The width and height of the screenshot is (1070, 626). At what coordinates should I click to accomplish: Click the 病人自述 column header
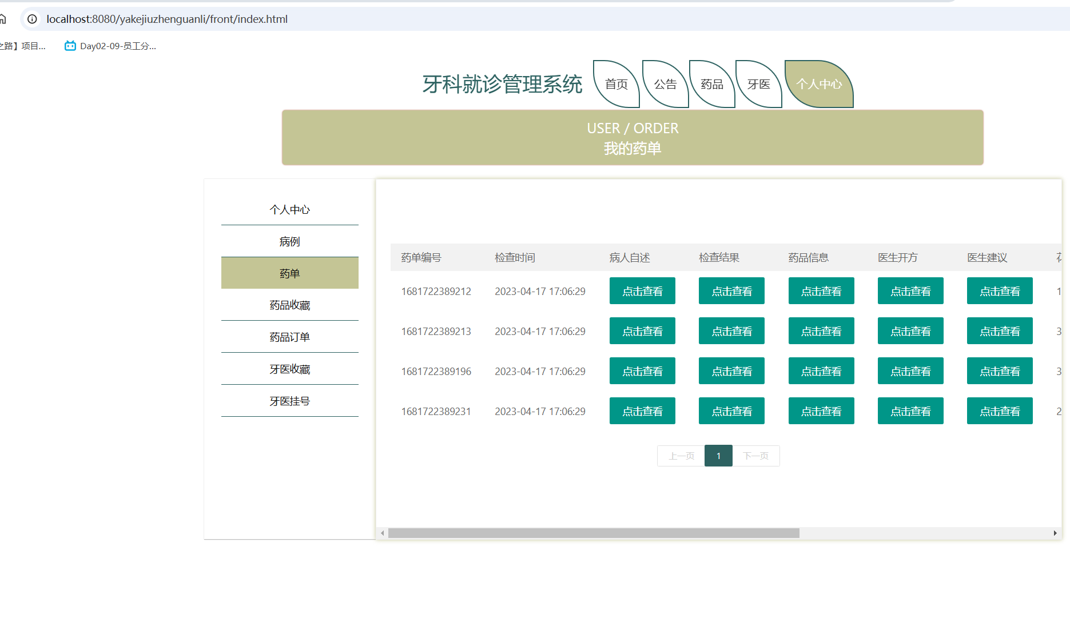pos(630,257)
